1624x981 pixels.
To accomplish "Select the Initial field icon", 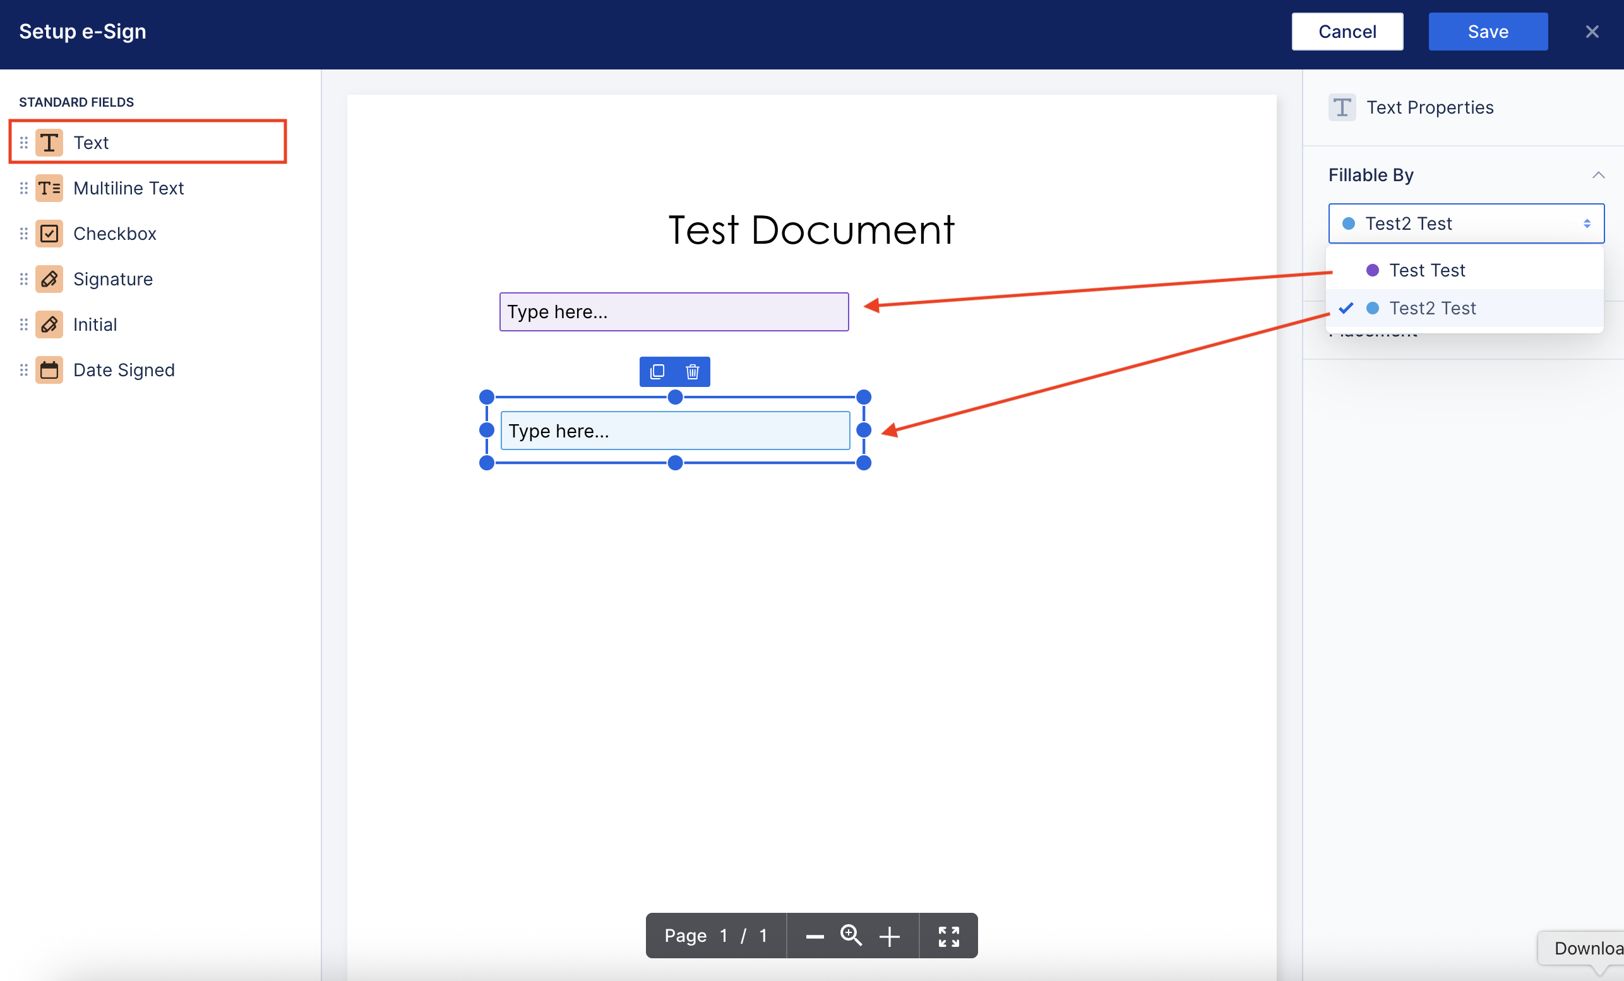I will click(49, 324).
